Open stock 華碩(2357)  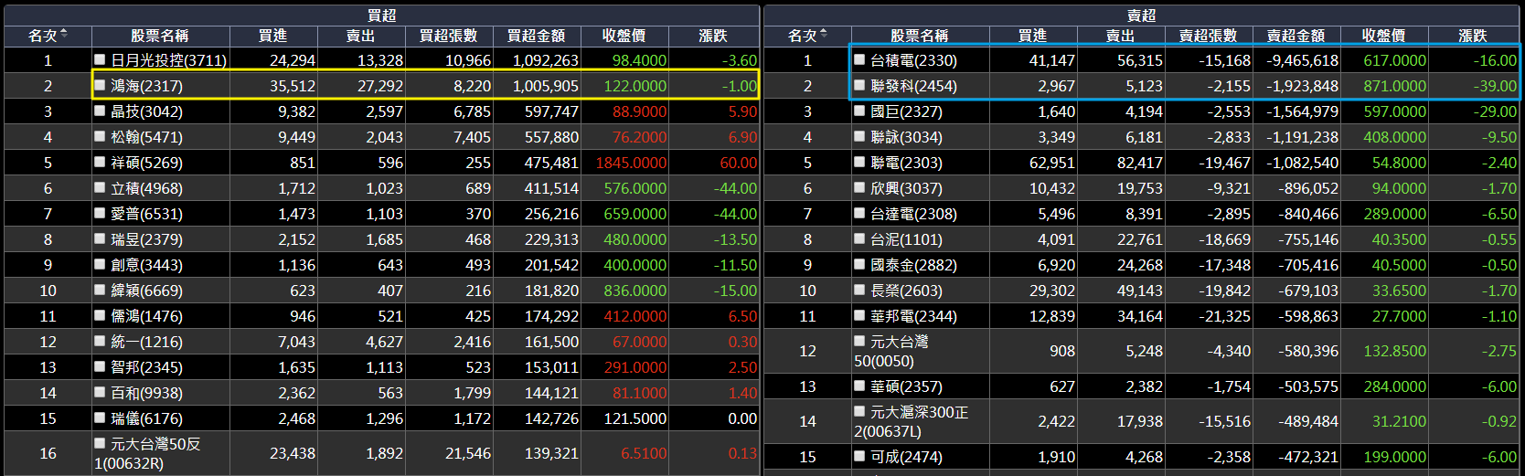coord(906,386)
